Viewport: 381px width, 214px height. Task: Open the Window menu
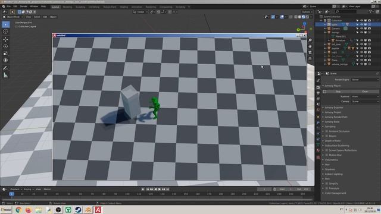pyautogui.click(x=34, y=7)
